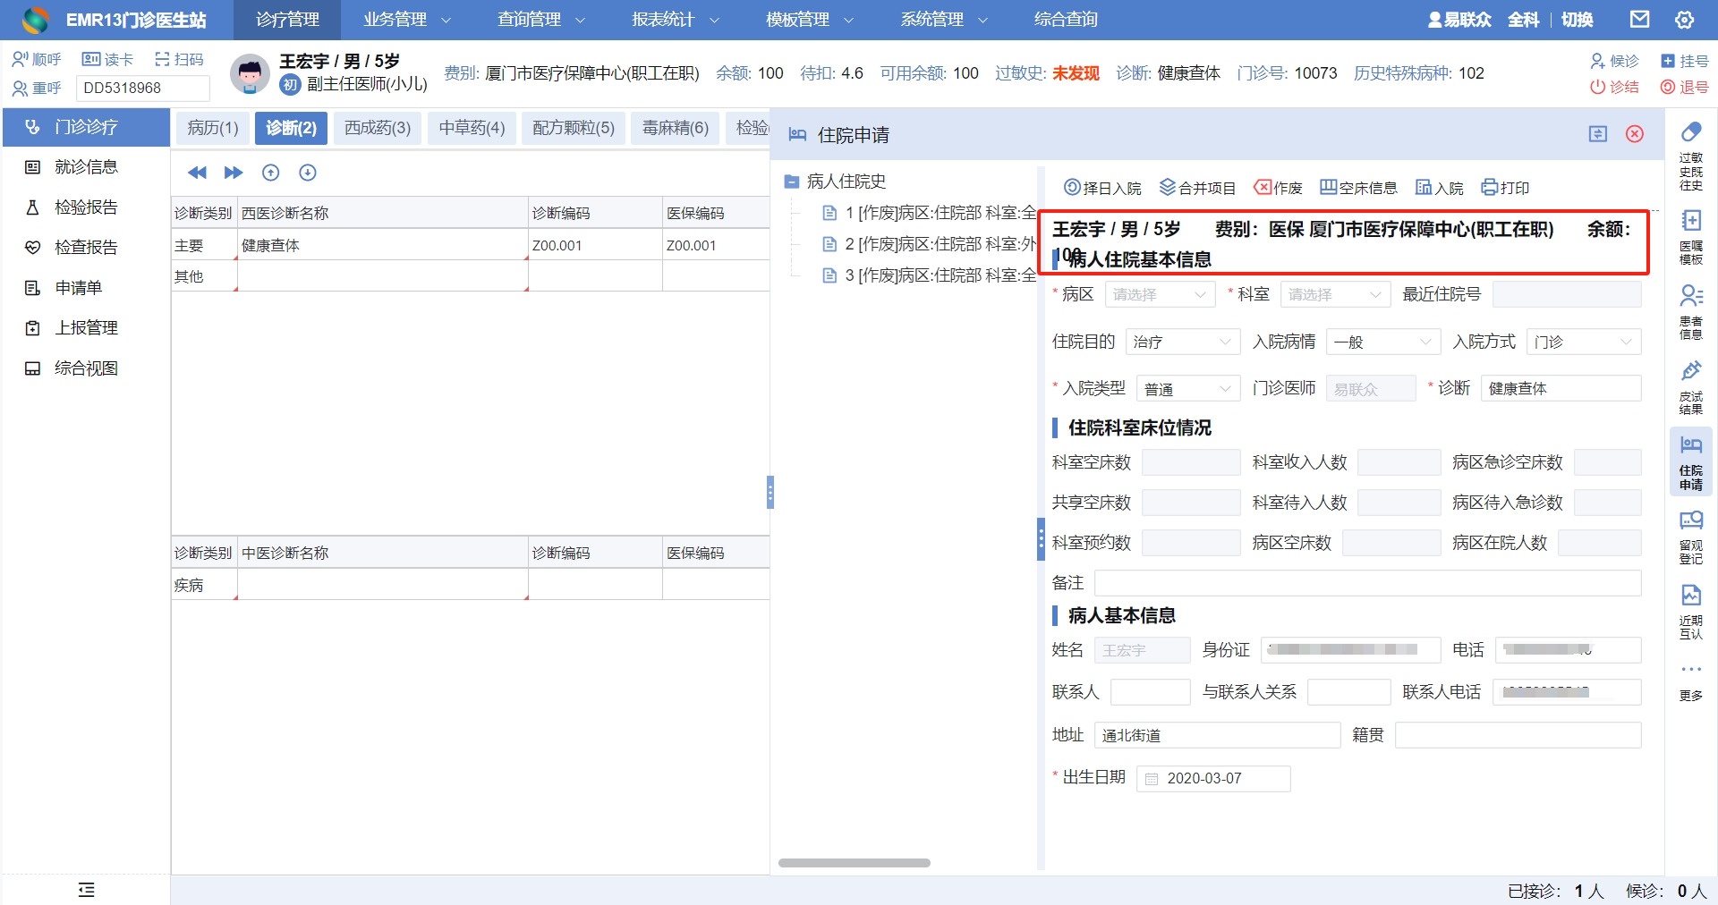Open 申请单 in left sidebar
Image resolution: width=1718 pixels, height=905 pixels.
pos(86,288)
